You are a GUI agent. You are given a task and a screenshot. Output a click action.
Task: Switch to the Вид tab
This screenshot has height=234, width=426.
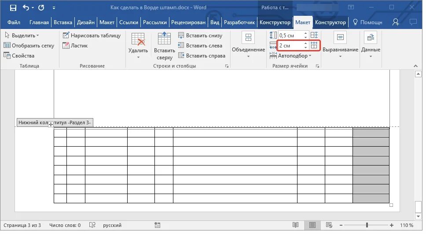(215, 22)
